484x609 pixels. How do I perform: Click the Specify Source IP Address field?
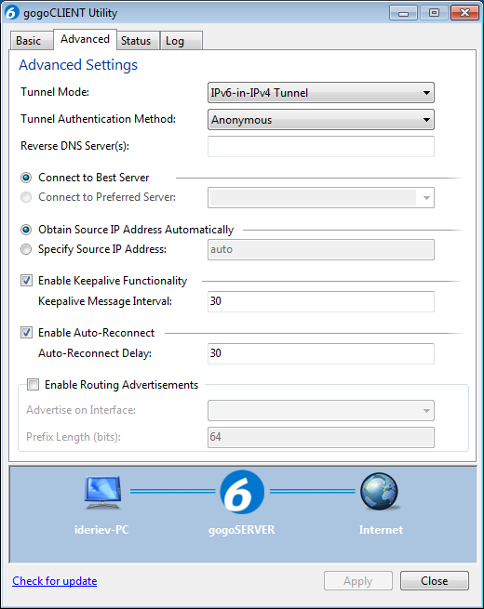[x=321, y=249]
